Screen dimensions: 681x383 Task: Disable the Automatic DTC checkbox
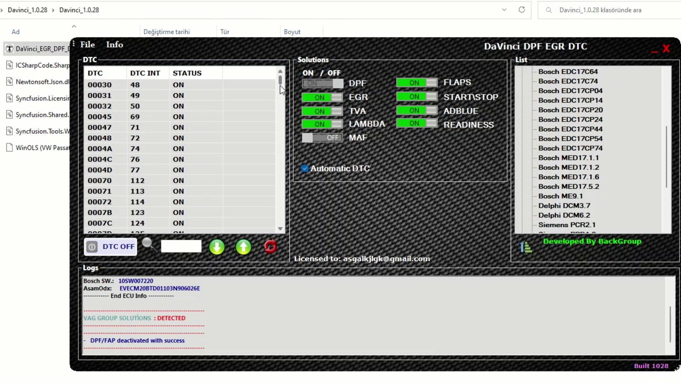coord(305,168)
